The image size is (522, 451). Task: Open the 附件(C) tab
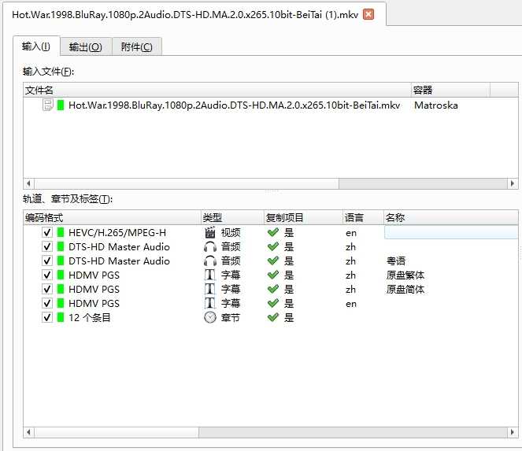[136, 46]
